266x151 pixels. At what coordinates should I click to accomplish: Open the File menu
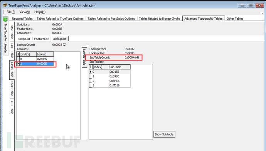(11, 12)
